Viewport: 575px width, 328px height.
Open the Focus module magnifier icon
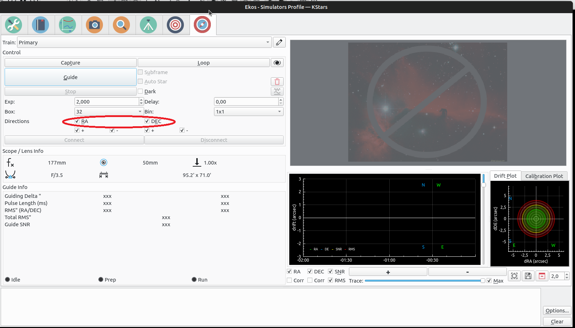click(x=121, y=25)
